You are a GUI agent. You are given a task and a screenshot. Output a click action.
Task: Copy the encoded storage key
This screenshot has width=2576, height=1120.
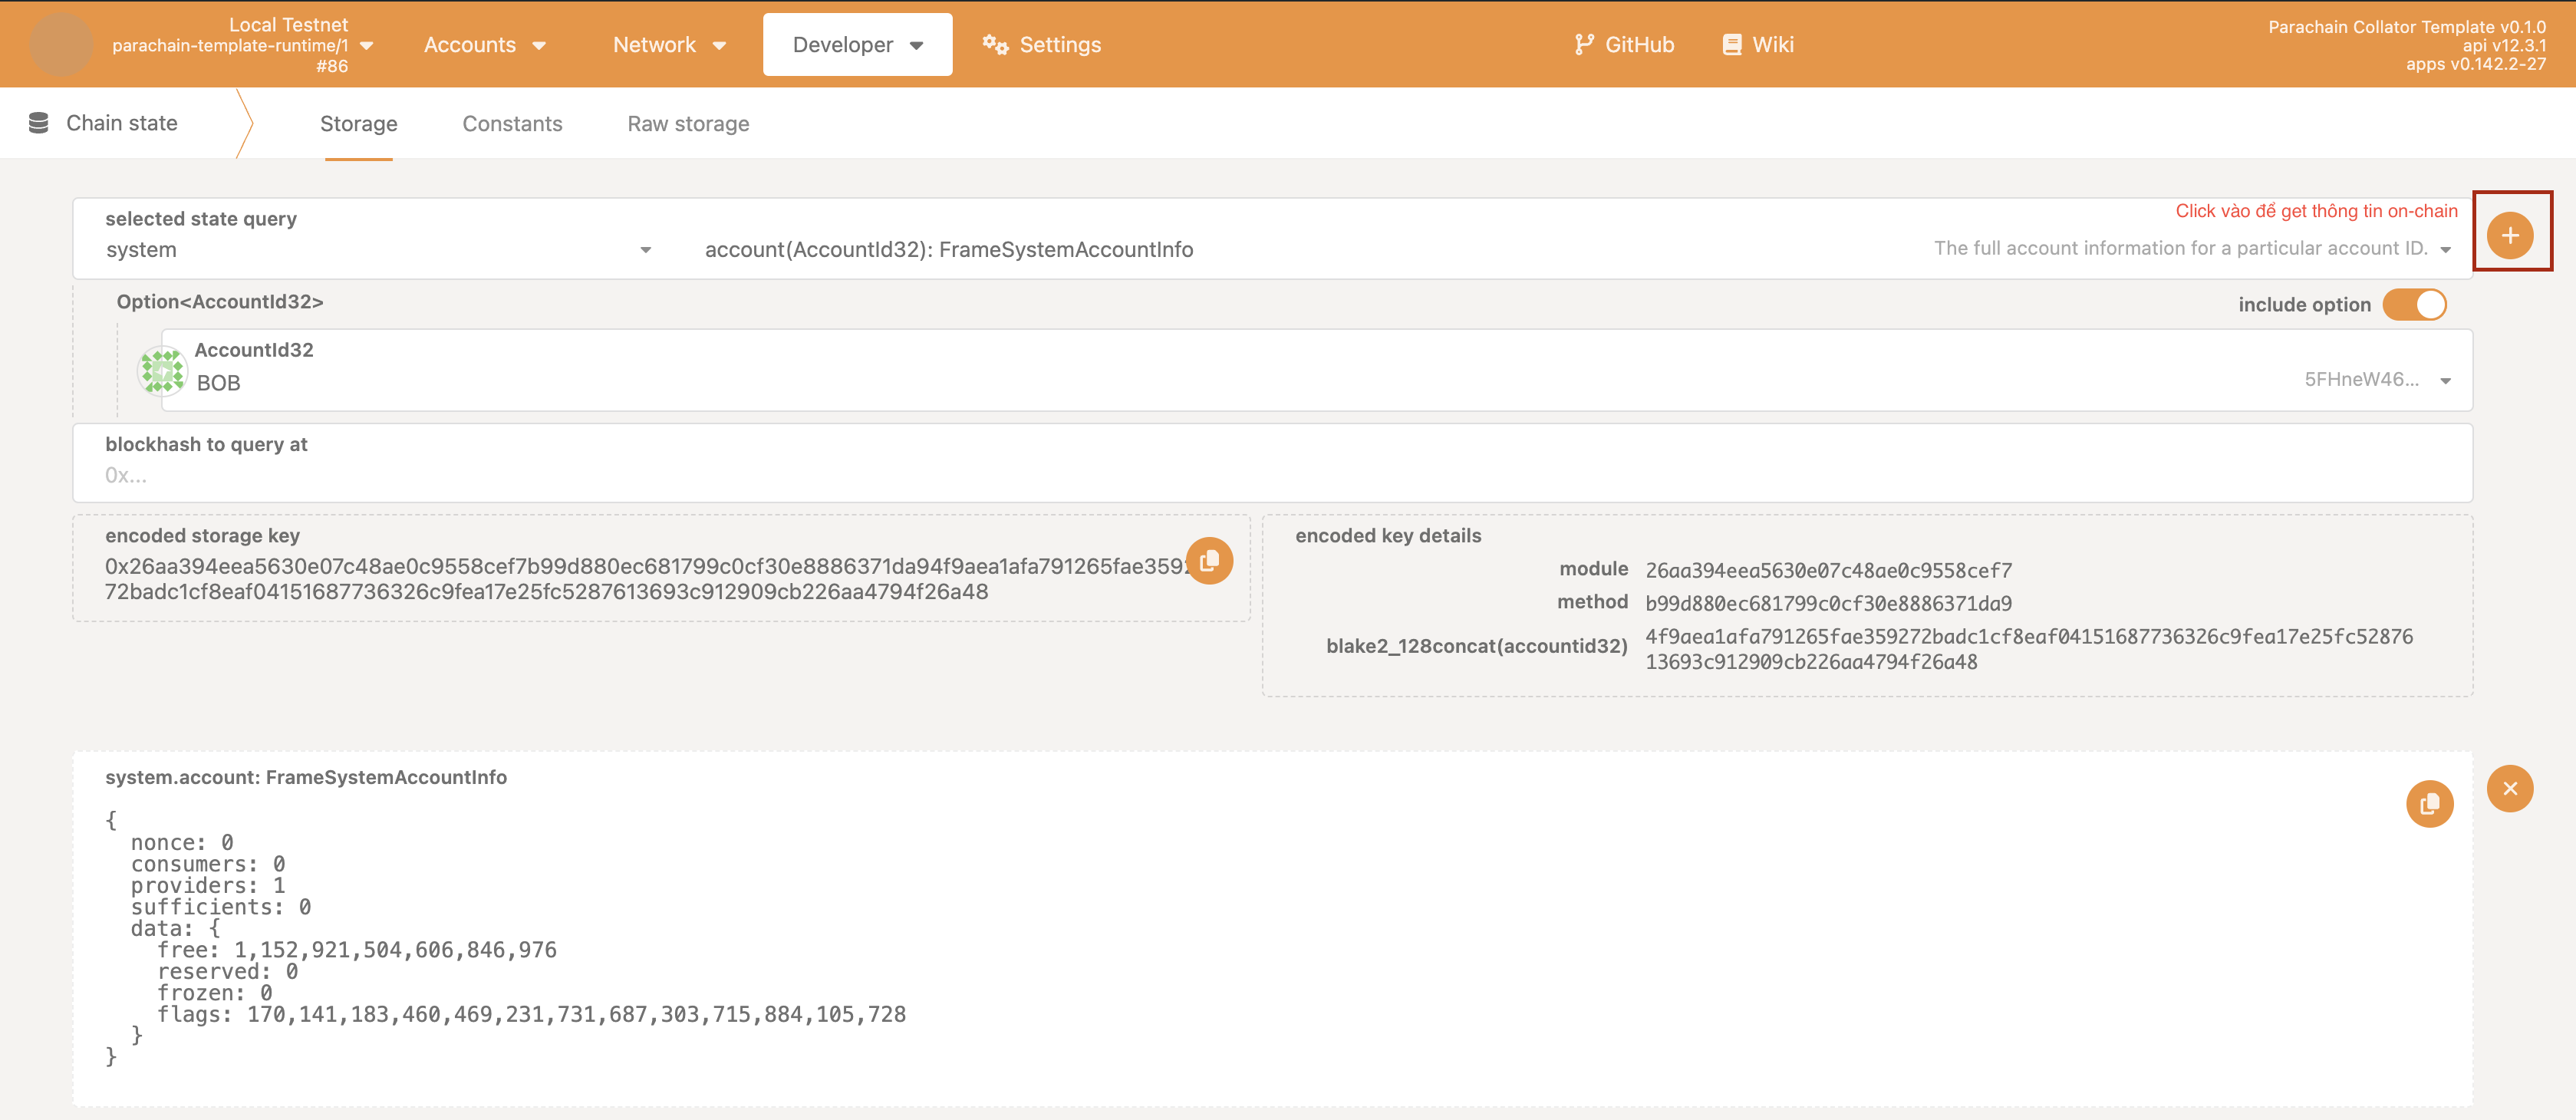click(x=1209, y=561)
